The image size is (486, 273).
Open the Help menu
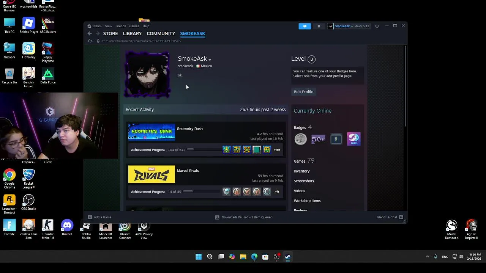146,26
